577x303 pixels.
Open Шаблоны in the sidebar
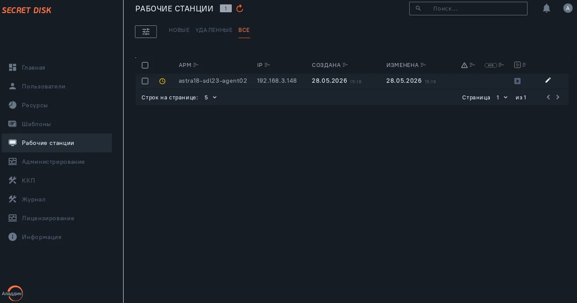click(57, 124)
